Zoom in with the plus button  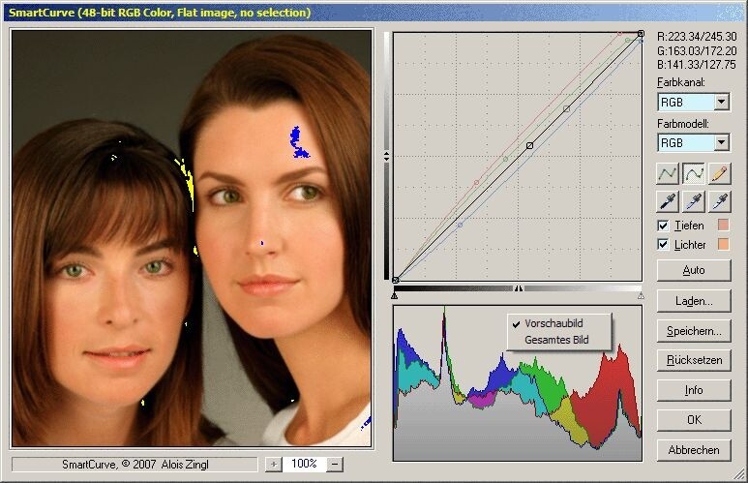273,464
